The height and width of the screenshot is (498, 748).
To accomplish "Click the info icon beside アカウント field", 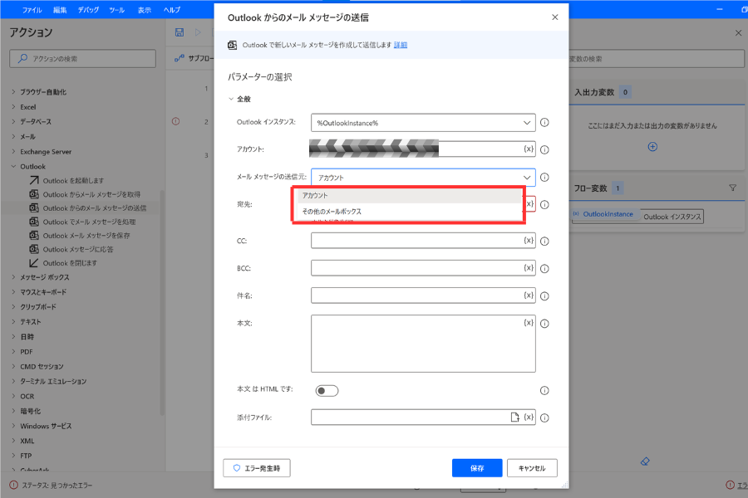I will point(544,149).
